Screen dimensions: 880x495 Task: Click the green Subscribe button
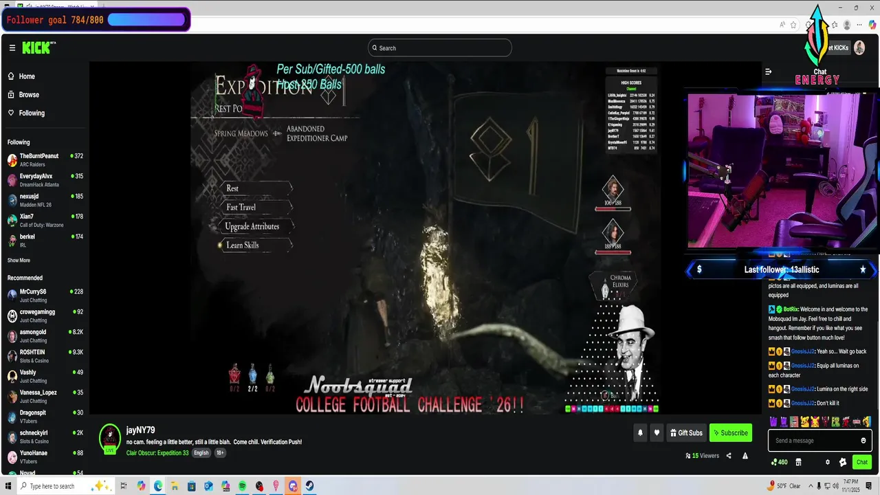[730, 433]
